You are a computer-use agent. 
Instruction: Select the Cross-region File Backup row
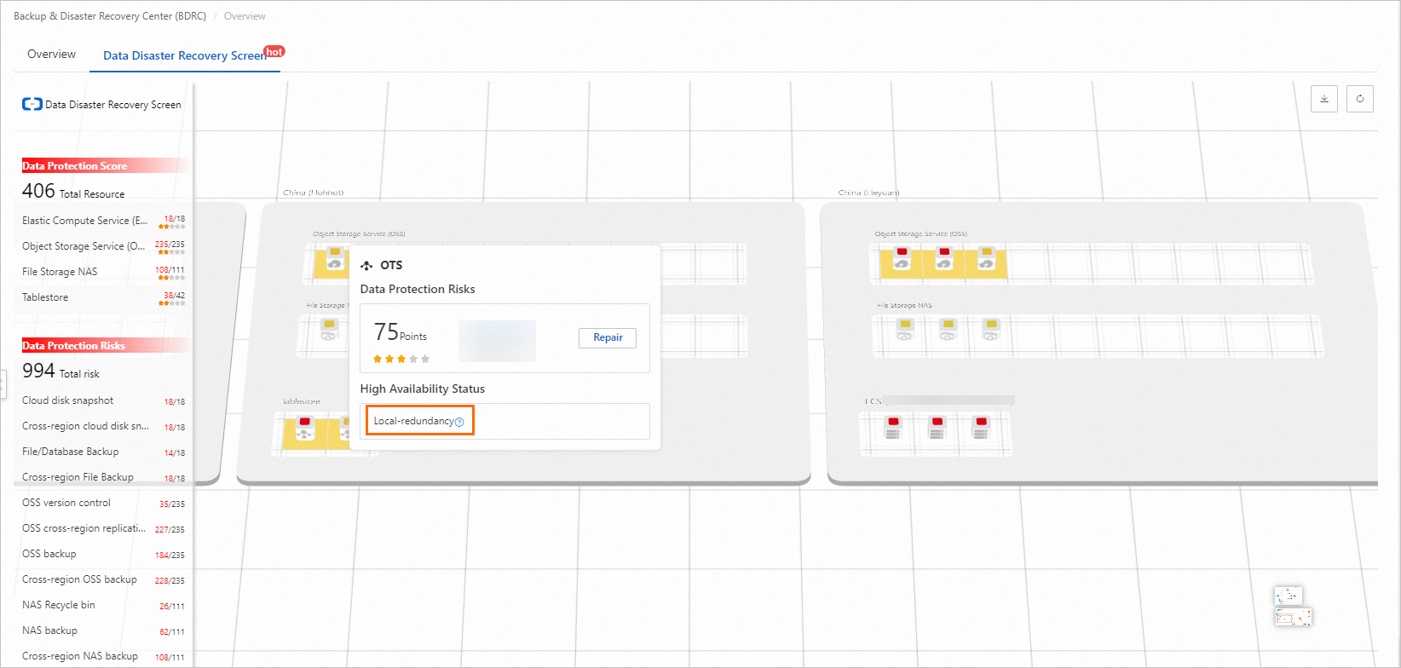(103, 477)
